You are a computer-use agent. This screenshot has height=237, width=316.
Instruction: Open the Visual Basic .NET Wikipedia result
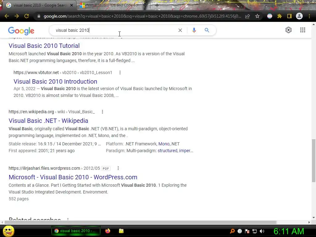(x=48, y=121)
